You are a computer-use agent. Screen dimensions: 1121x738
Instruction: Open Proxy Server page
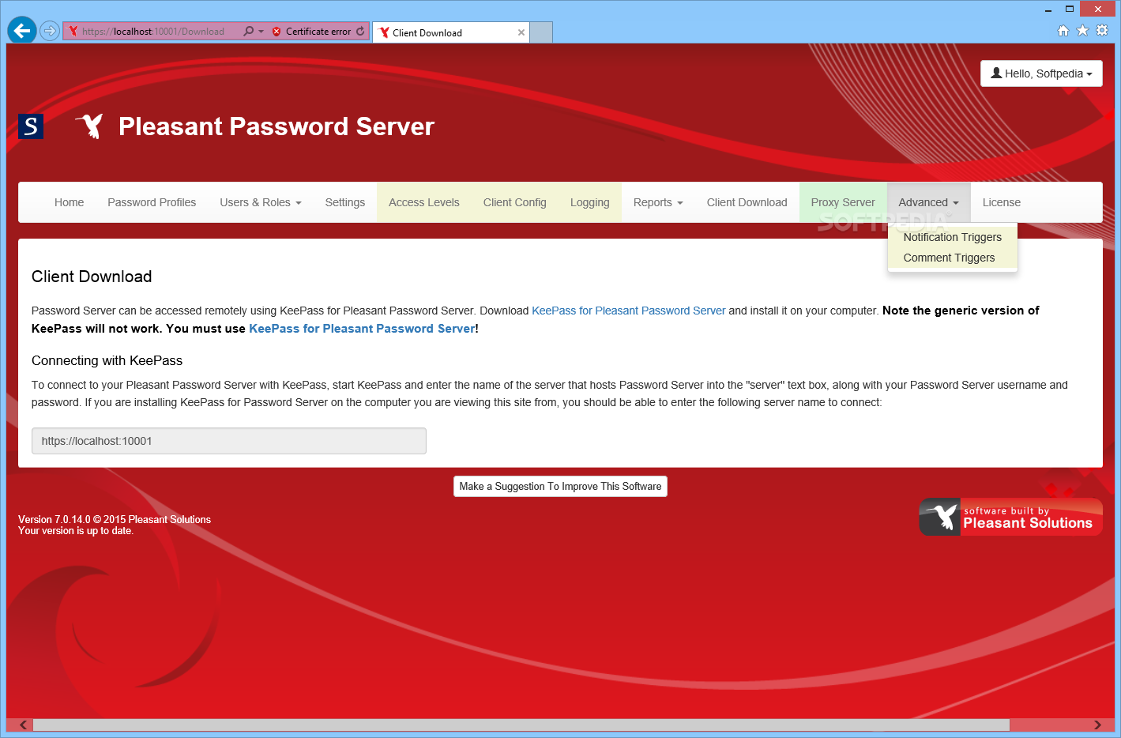click(x=843, y=202)
